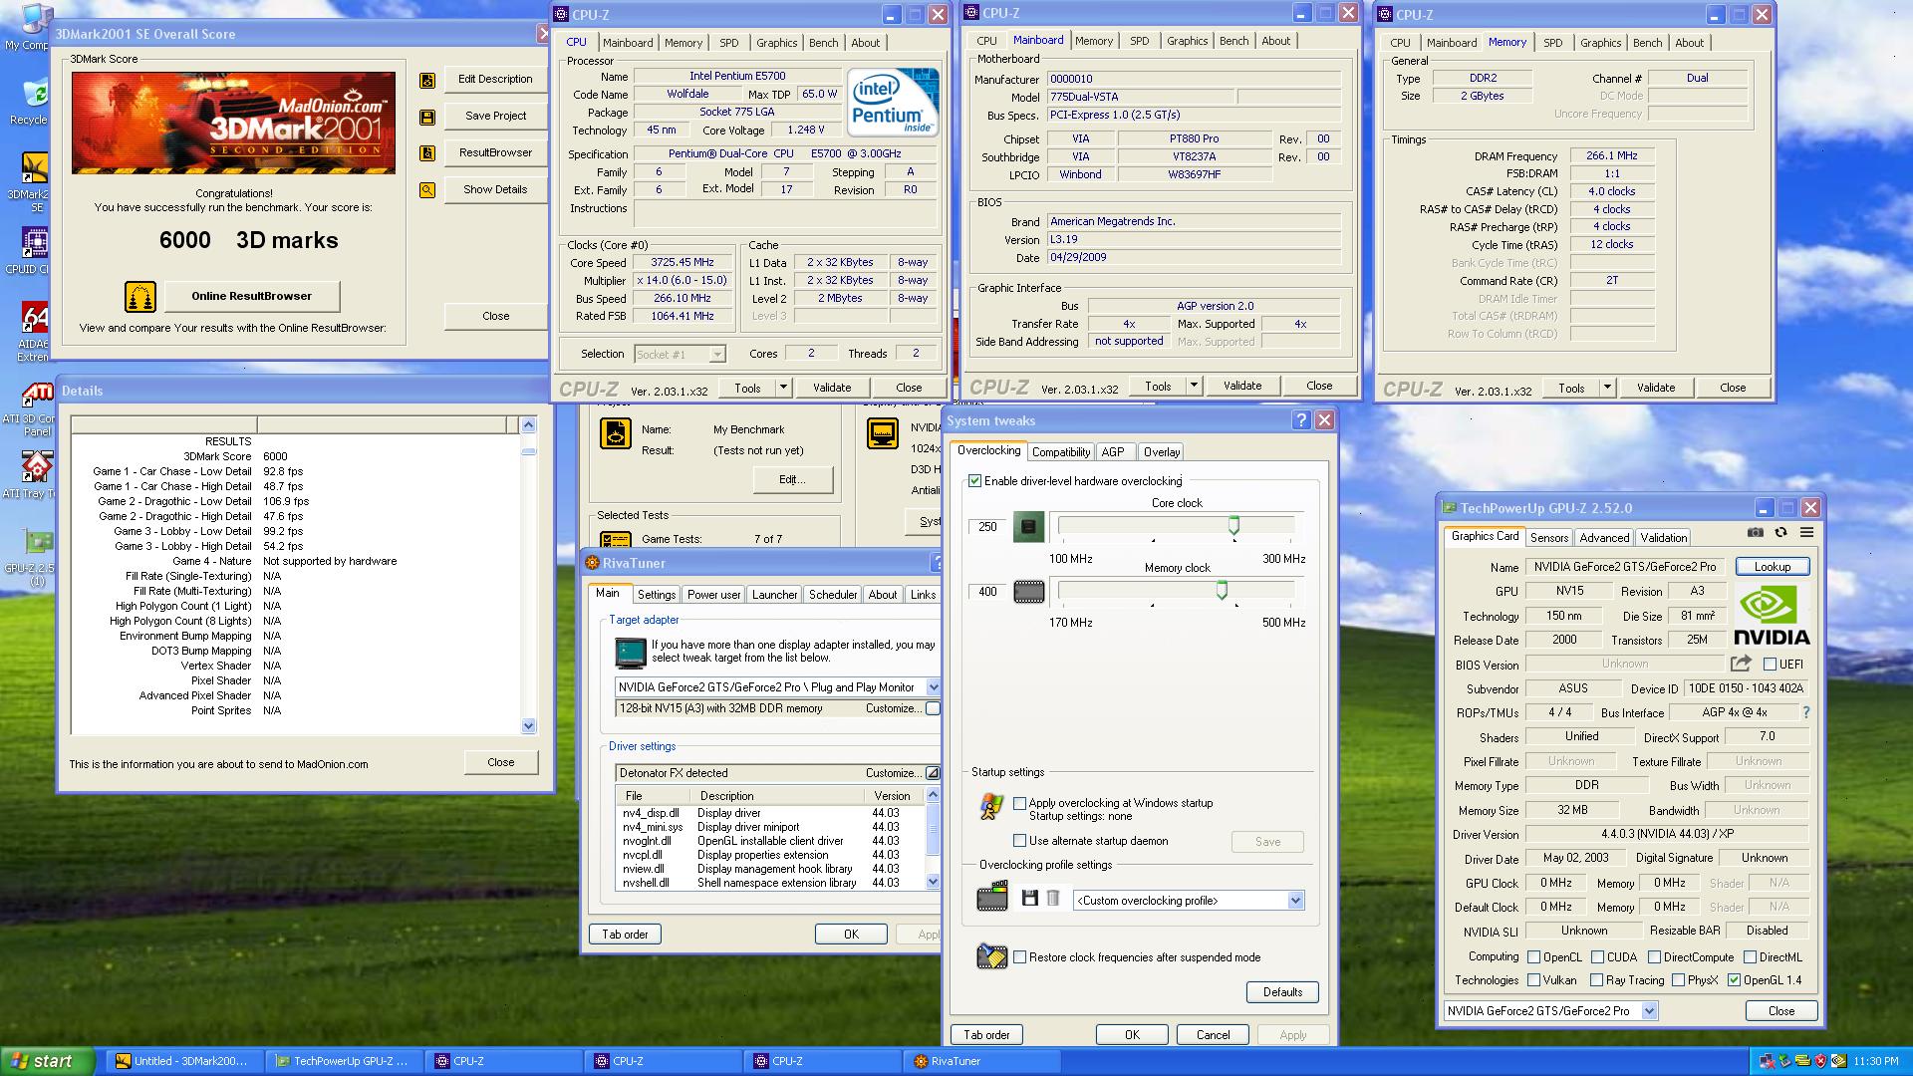Open the GPU-Z hamburger menu
The width and height of the screenshot is (1913, 1076).
point(1806,533)
